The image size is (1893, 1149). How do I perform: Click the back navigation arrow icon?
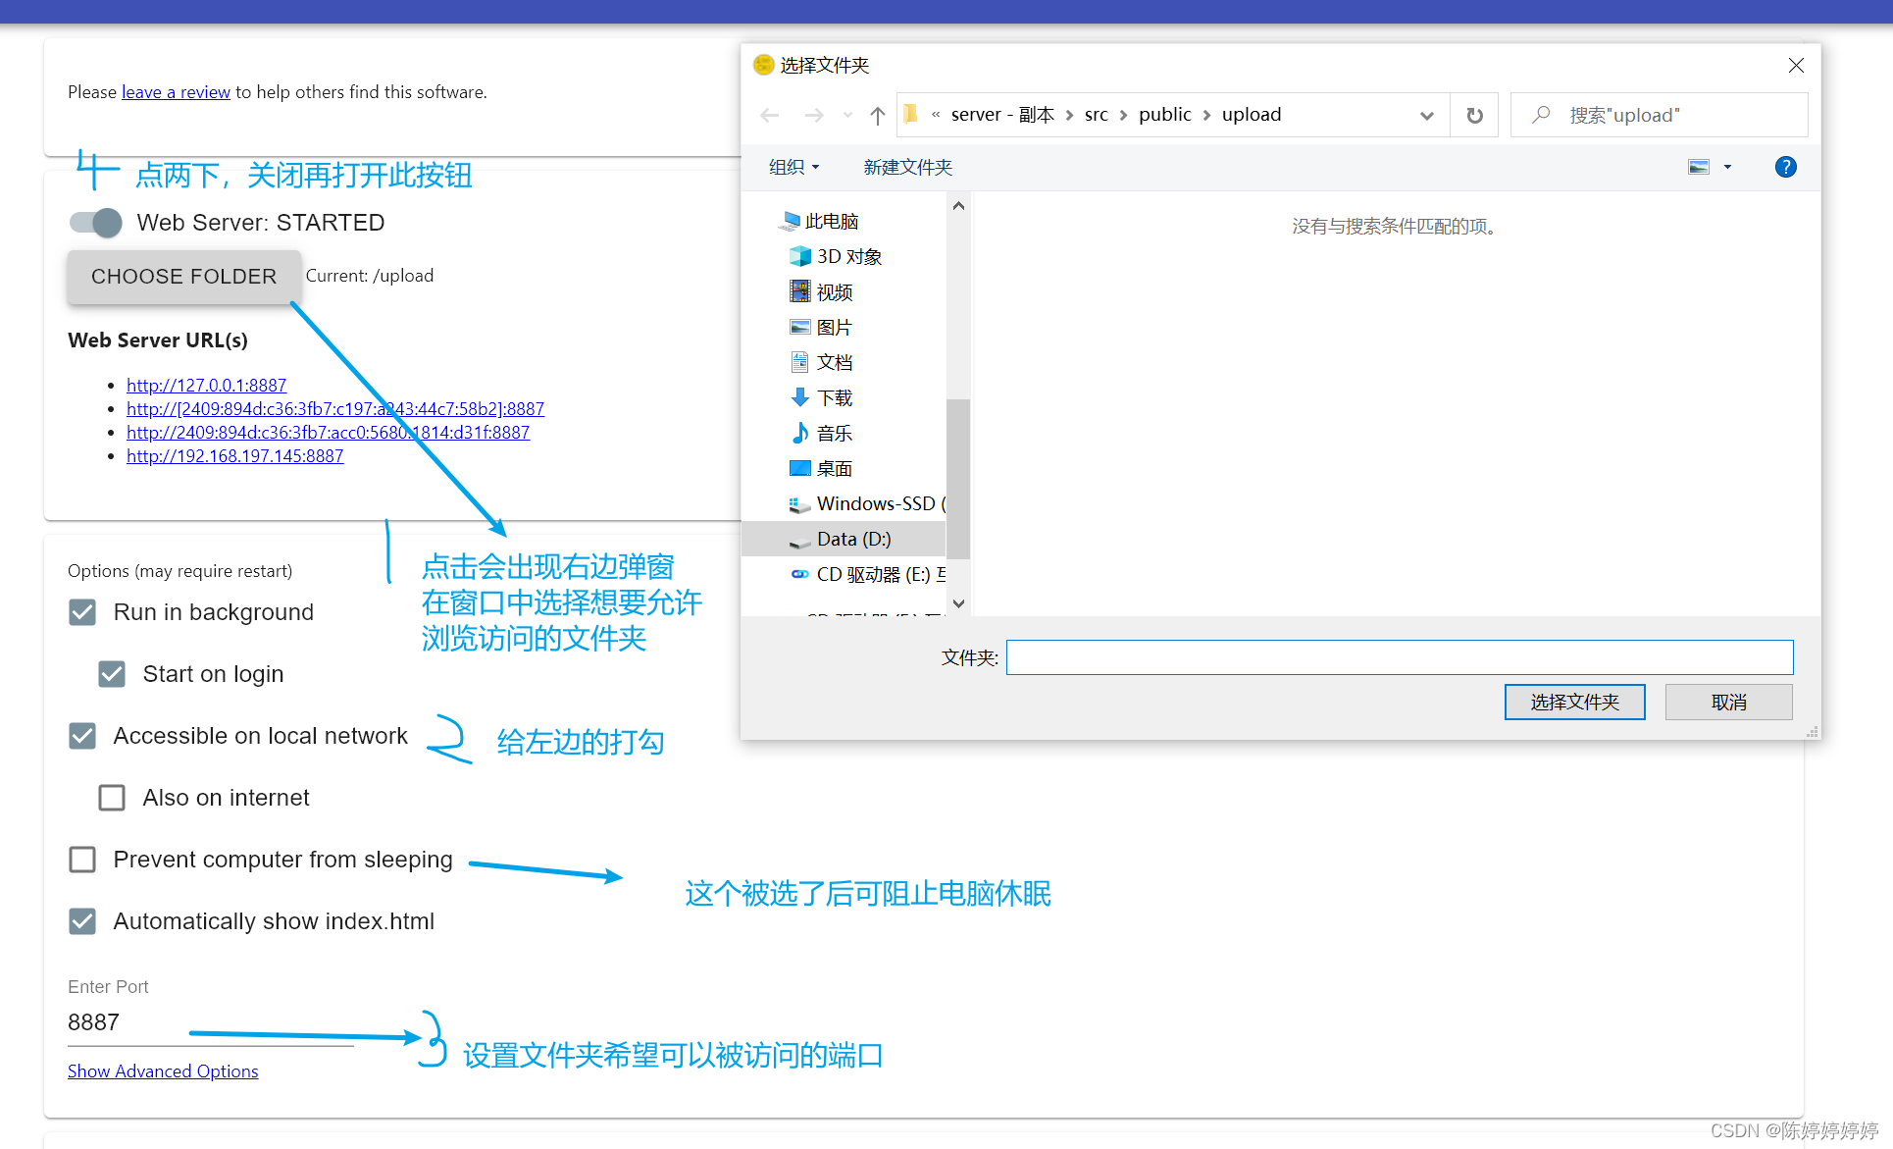point(768,114)
